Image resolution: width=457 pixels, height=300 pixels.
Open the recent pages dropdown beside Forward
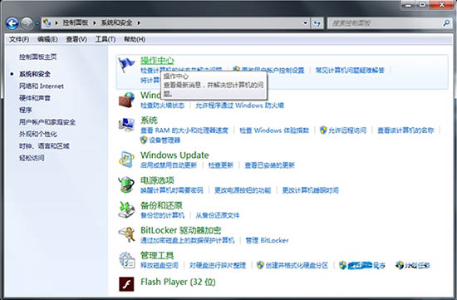point(37,23)
